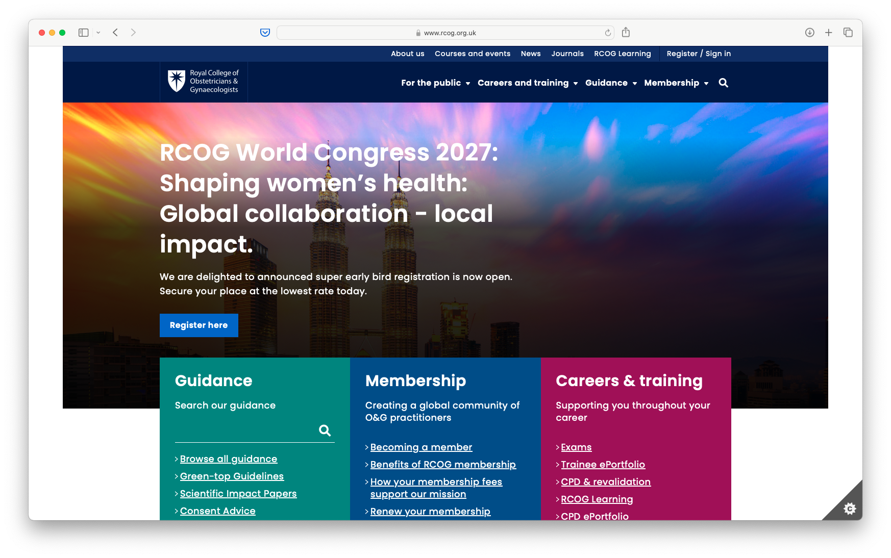Screen dimensions: 891x558
Task: Click the search icon inside the Guidance panel
Action: [x=325, y=430]
